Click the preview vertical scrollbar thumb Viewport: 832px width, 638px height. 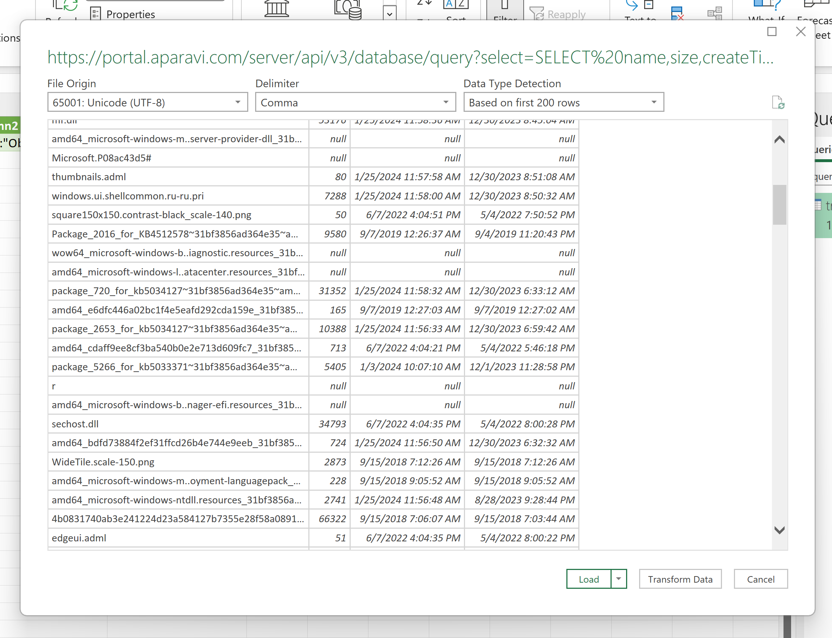pyautogui.click(x=779, y=204)
